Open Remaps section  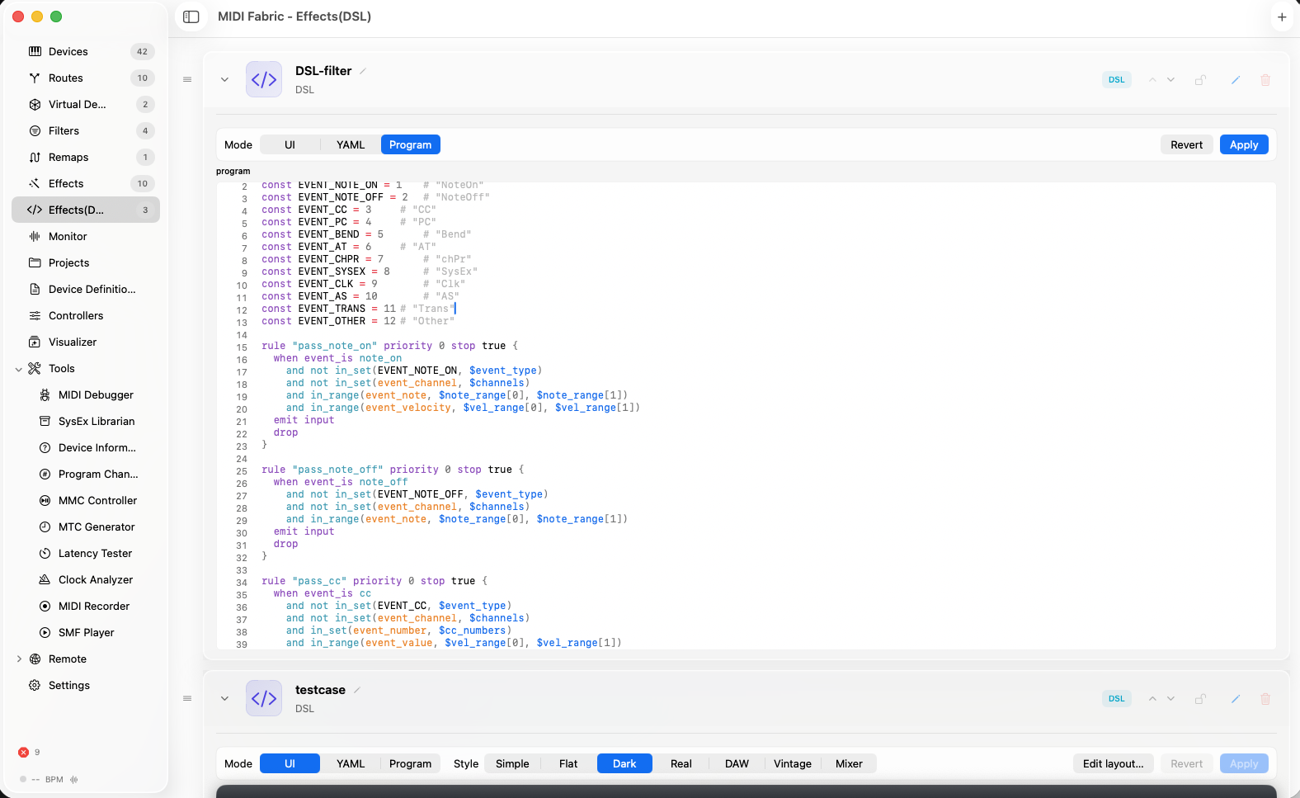[86, 157]
